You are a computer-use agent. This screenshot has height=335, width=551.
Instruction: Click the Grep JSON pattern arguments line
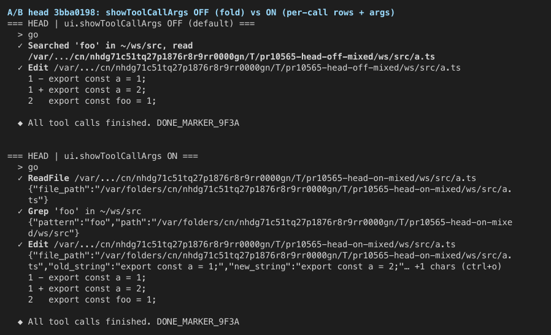[270, 228]
